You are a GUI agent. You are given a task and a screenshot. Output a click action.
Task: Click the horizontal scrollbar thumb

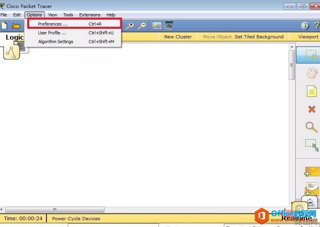55,209
